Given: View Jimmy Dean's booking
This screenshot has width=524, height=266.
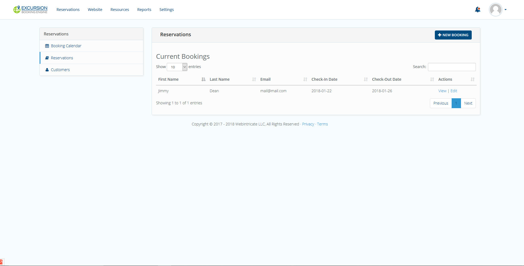Looking at the screenshot, I should 442,91.
